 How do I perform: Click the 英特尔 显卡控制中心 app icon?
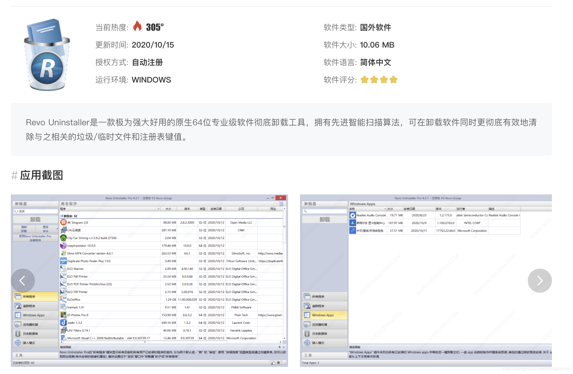point(352,223)
